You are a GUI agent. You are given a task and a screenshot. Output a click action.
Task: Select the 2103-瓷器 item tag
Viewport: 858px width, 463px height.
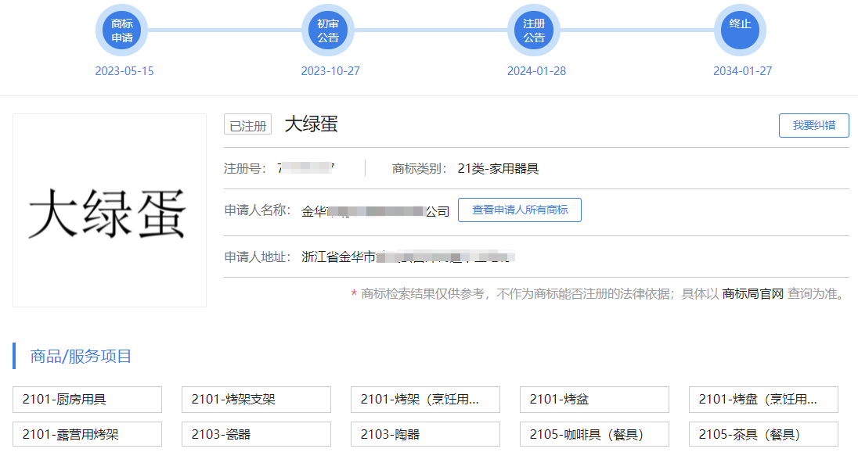coord(256,434)
